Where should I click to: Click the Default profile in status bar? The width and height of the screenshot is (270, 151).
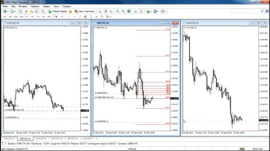(132, 149)
